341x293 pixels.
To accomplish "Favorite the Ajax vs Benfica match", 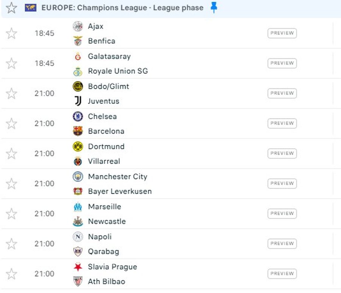I will [x=12, y=33].
